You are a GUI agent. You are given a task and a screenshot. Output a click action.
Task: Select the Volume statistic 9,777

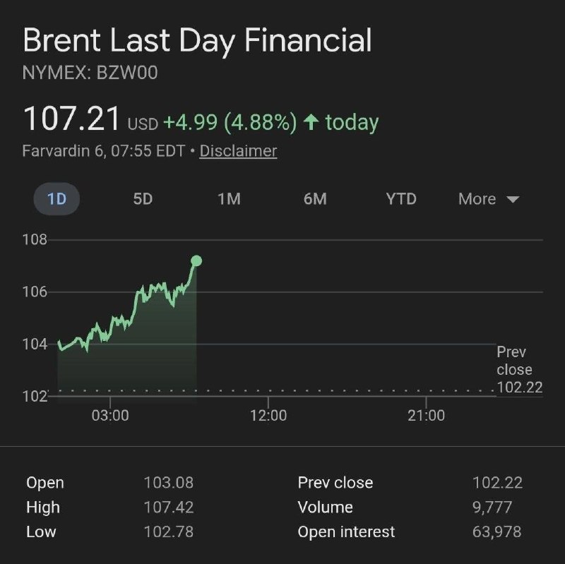click(x=494, y=508)
